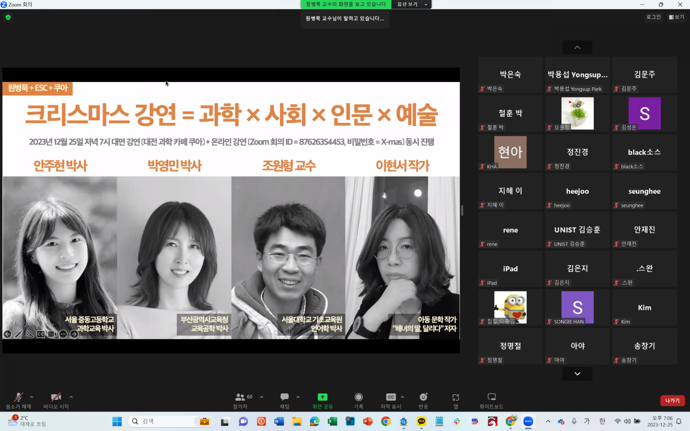Click the Record (기록) icon

click(x=358, y=397)
